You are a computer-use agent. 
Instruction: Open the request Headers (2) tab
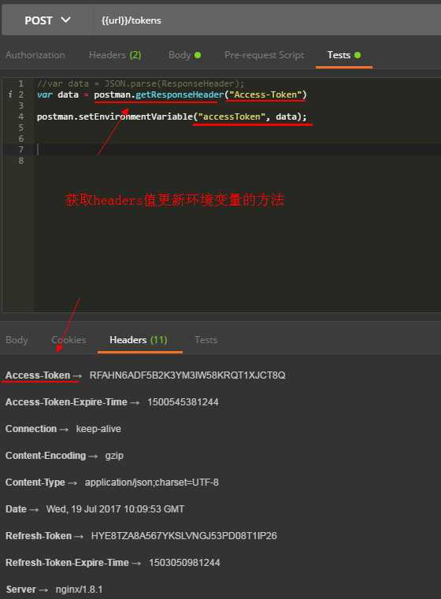pyautogui.click(x=115, y=55)
